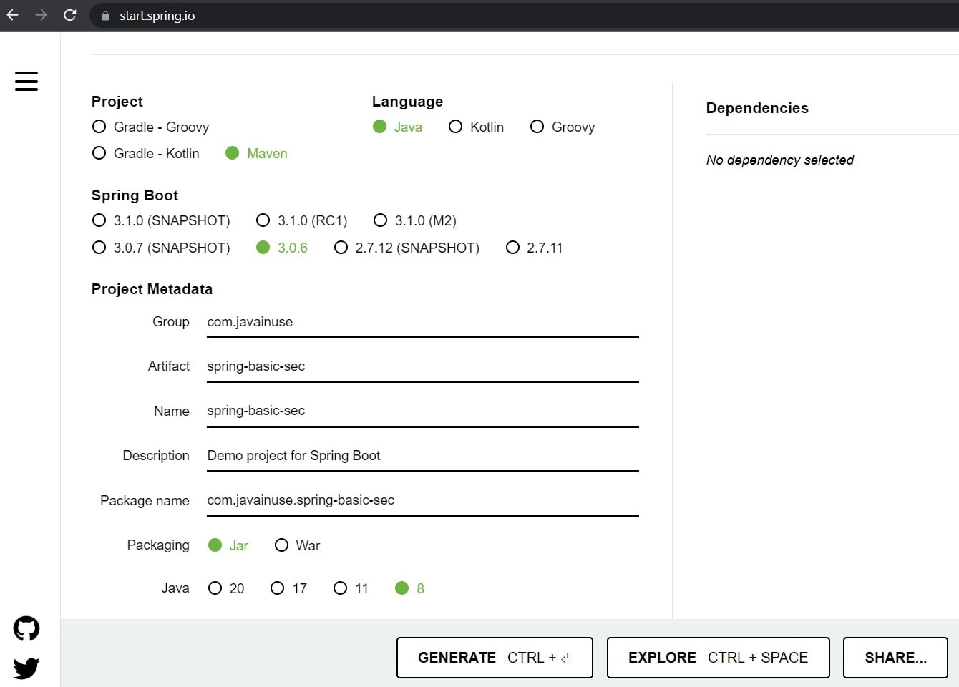The height and width of the screenshot is (687, 959).
Task: Click the SHARE... button
Action: point(895,658)
